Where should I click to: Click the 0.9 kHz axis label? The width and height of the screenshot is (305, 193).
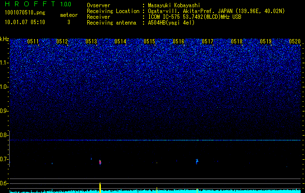(4, 111)
